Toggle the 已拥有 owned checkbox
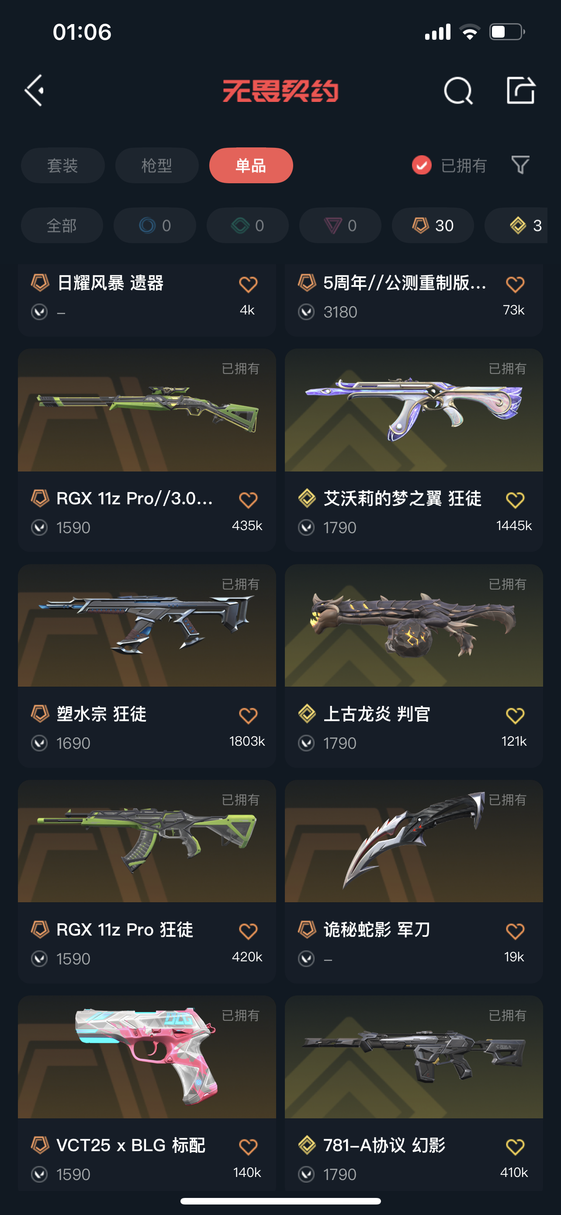This screenshot has height=1215, width=561. click(422, 165)
